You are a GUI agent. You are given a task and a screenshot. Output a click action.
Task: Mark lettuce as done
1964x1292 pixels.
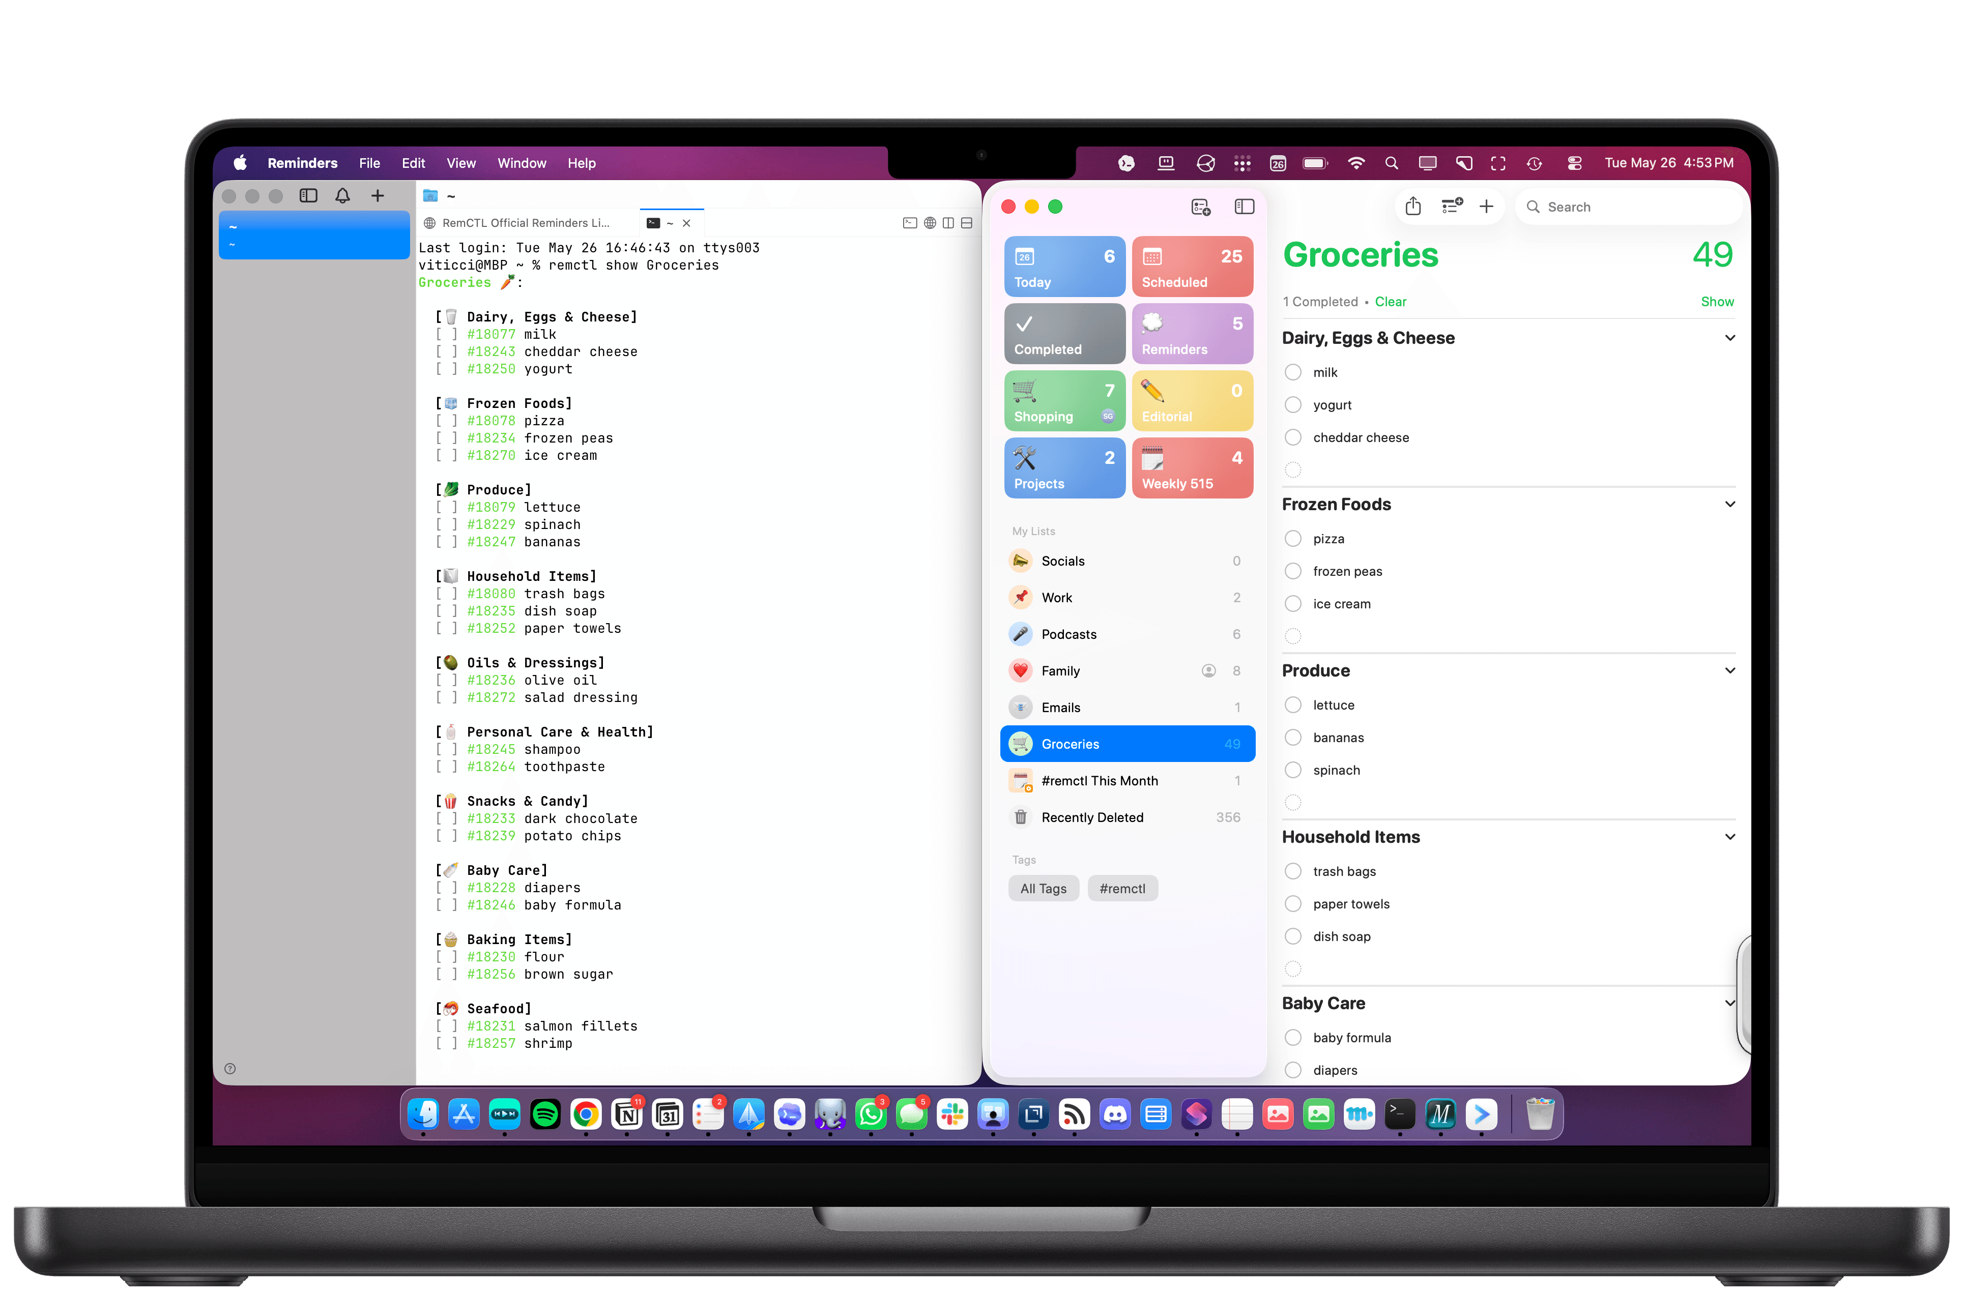pyautogui.click(x=1293, y=706)
